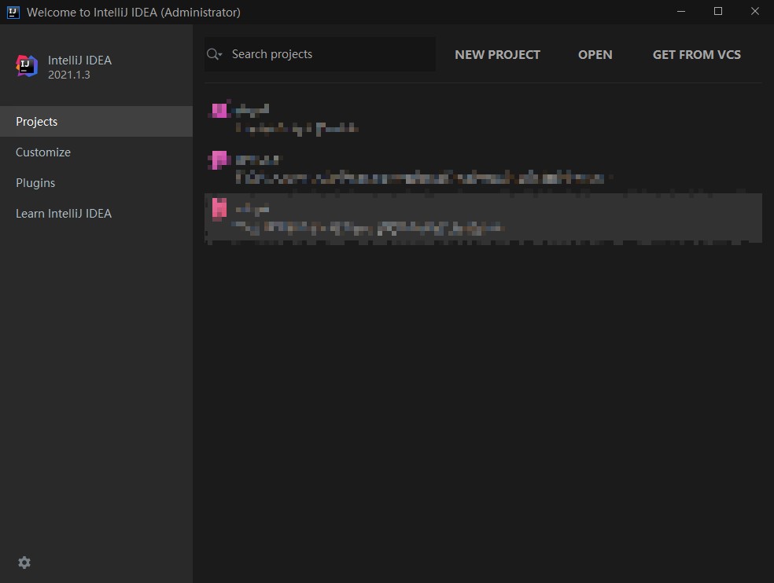The height and width of the screenshot is (583, 774).
Task: Click GET FROM VCS button
Action: coord(696,55)
